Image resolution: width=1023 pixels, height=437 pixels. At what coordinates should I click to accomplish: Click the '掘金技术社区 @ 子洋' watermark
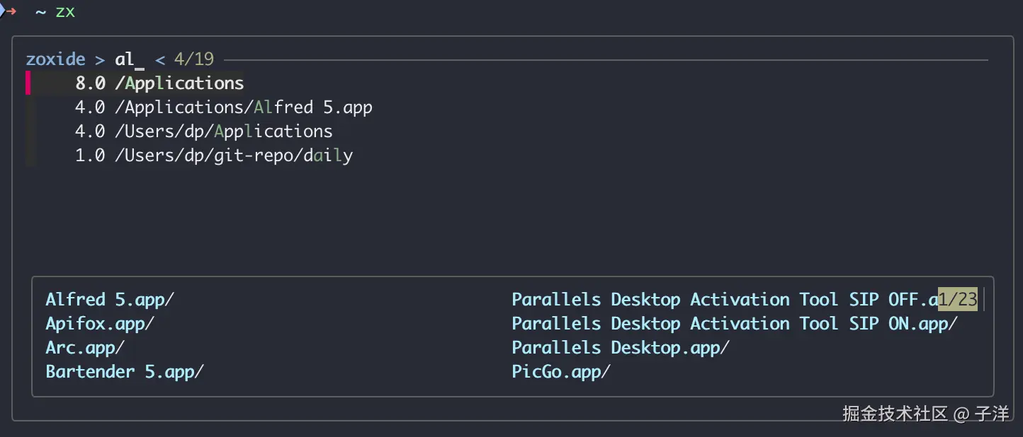925,414
